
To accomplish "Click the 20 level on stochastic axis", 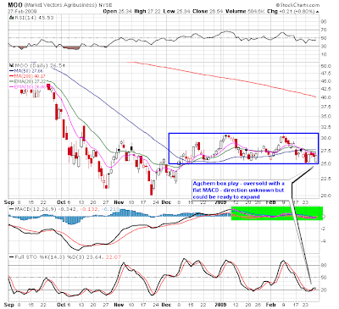I will pos(324,290).
